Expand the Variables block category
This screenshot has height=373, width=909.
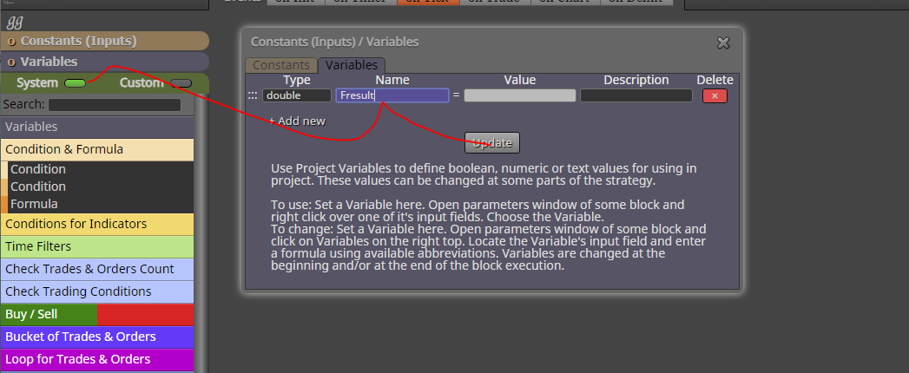click(97, 127)
